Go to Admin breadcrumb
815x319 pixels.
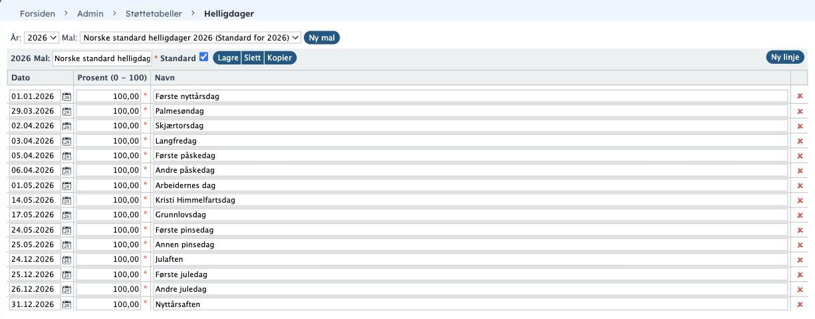click(90, 13)
